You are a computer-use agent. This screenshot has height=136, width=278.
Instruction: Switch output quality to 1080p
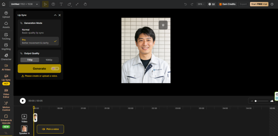[49, 60]
